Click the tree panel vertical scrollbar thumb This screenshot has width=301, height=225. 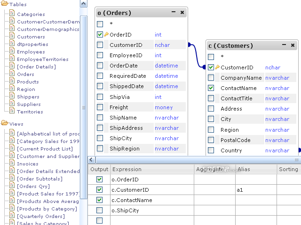(x=84, y=107)
